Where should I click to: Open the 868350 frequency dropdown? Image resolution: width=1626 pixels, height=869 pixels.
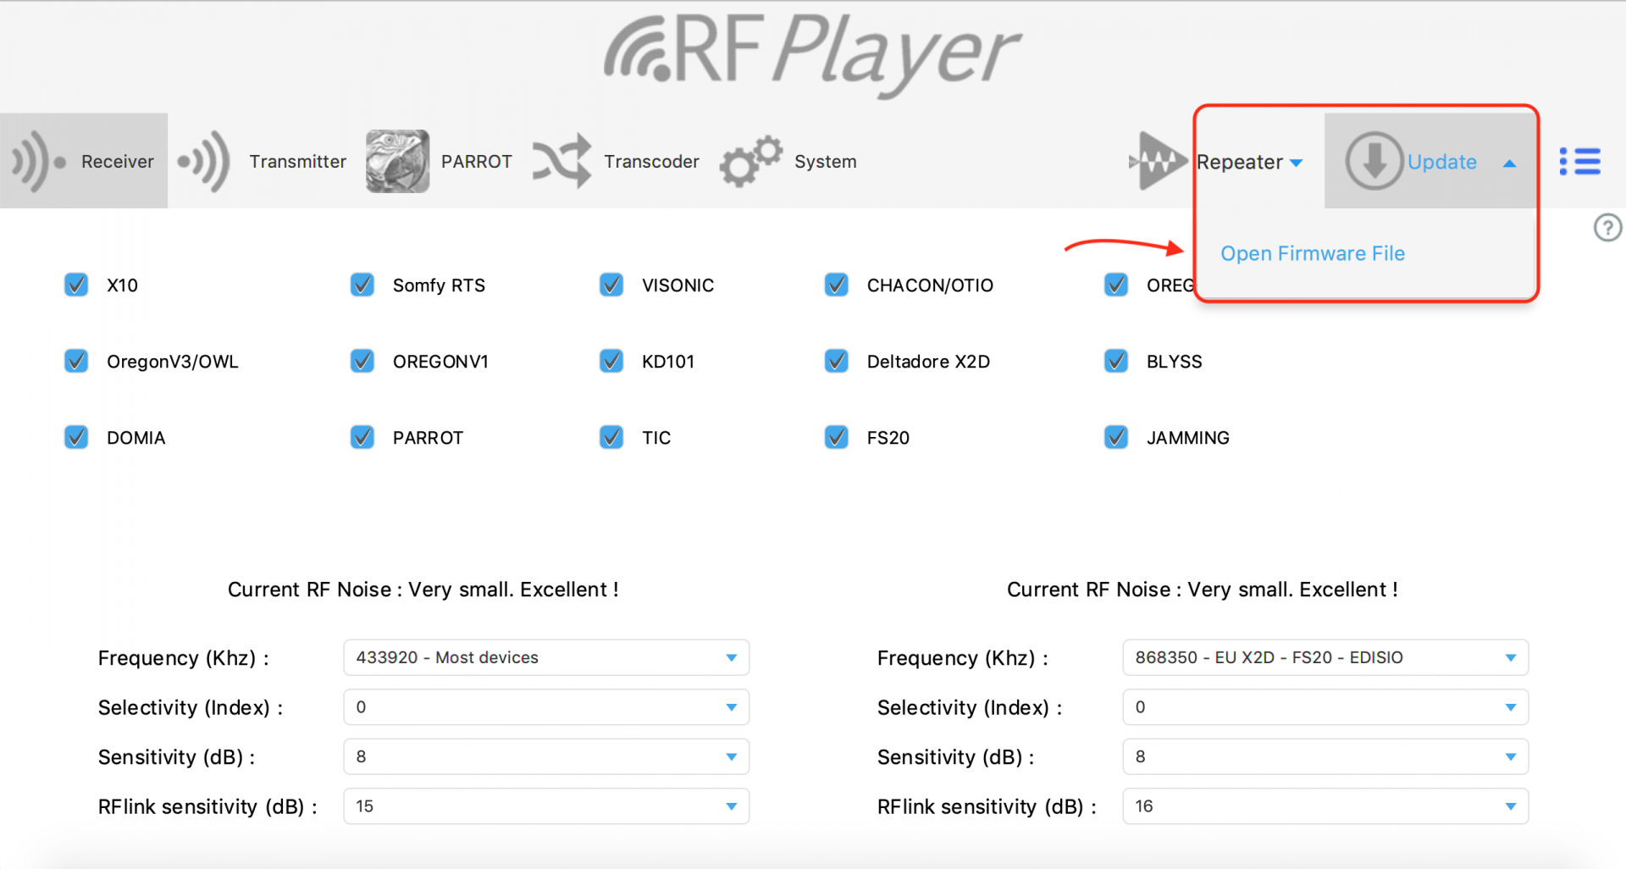[x=1325, y=658]
